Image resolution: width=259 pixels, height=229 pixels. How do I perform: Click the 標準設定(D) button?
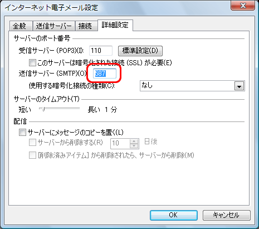140,51
